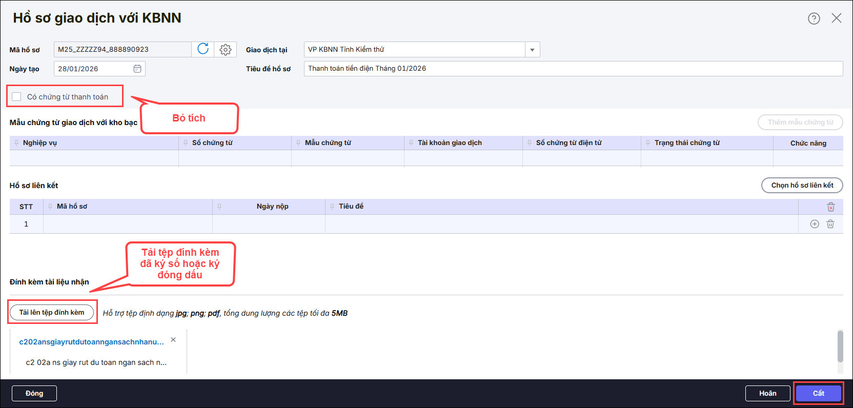Open the calendar picker for Ngày tạo
The height and width of the screenshot is (408, 853).
[x=137, y=69]
